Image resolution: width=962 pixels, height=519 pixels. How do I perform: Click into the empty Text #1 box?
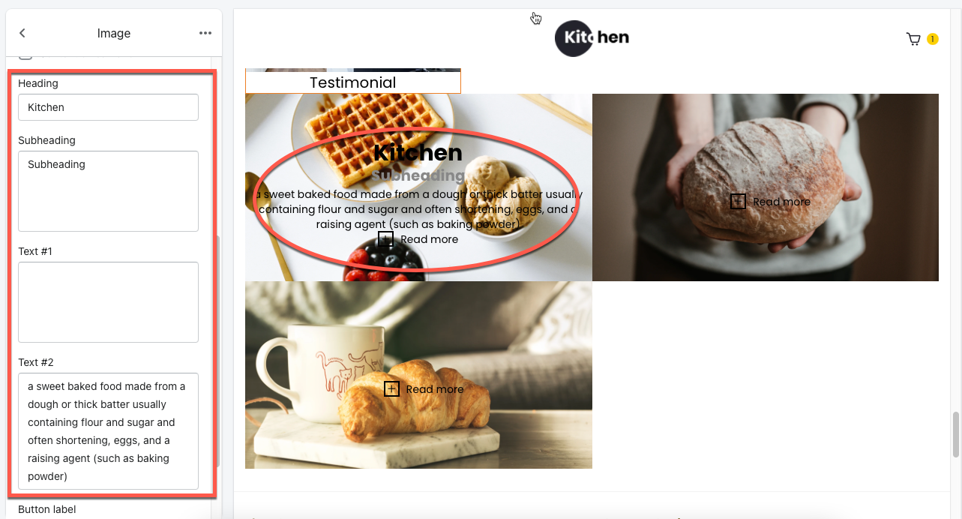click(108, 302)
